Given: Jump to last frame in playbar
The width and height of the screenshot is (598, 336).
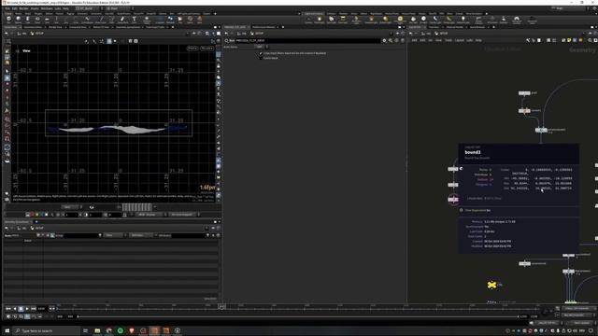Looking at the screenshot, I should tap(34, 309).
